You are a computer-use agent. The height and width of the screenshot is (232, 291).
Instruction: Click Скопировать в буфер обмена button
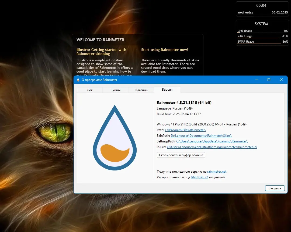tap(181, 155)
